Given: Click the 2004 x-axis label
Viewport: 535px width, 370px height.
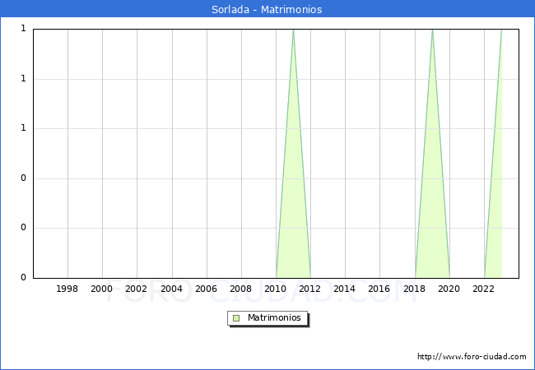Looking at the screenshot, I should click(172, 289).
